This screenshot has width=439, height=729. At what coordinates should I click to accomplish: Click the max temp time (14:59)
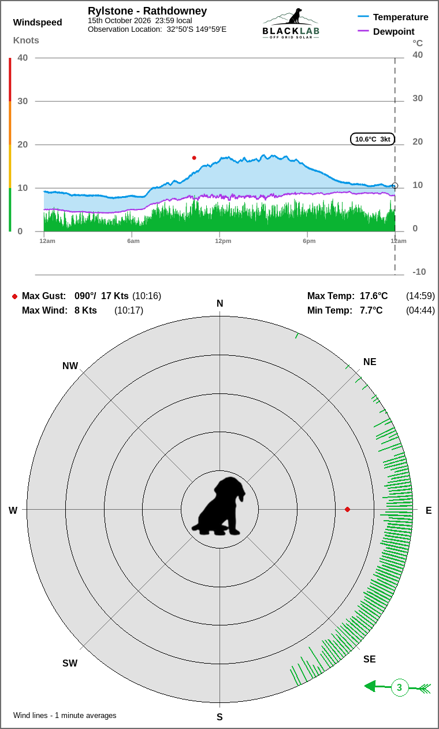click(421, 296)
